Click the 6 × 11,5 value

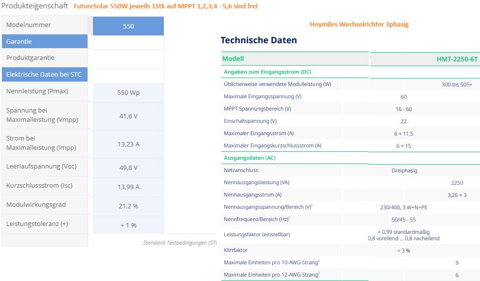click(403, 134)
